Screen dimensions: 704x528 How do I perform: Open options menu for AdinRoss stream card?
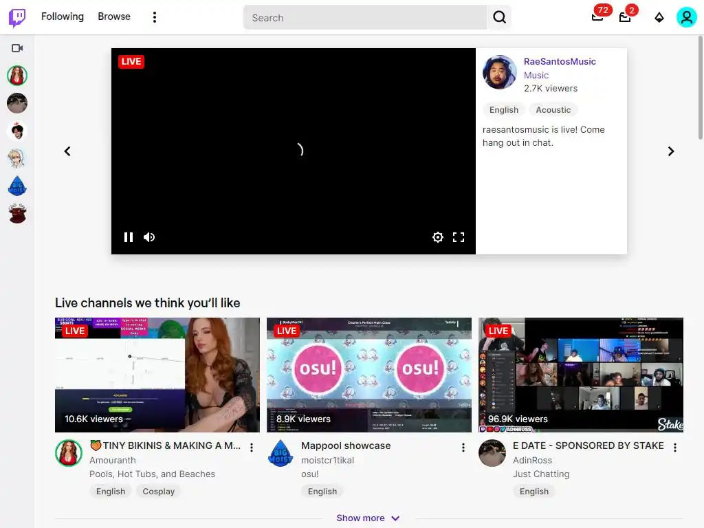point(675,448)
